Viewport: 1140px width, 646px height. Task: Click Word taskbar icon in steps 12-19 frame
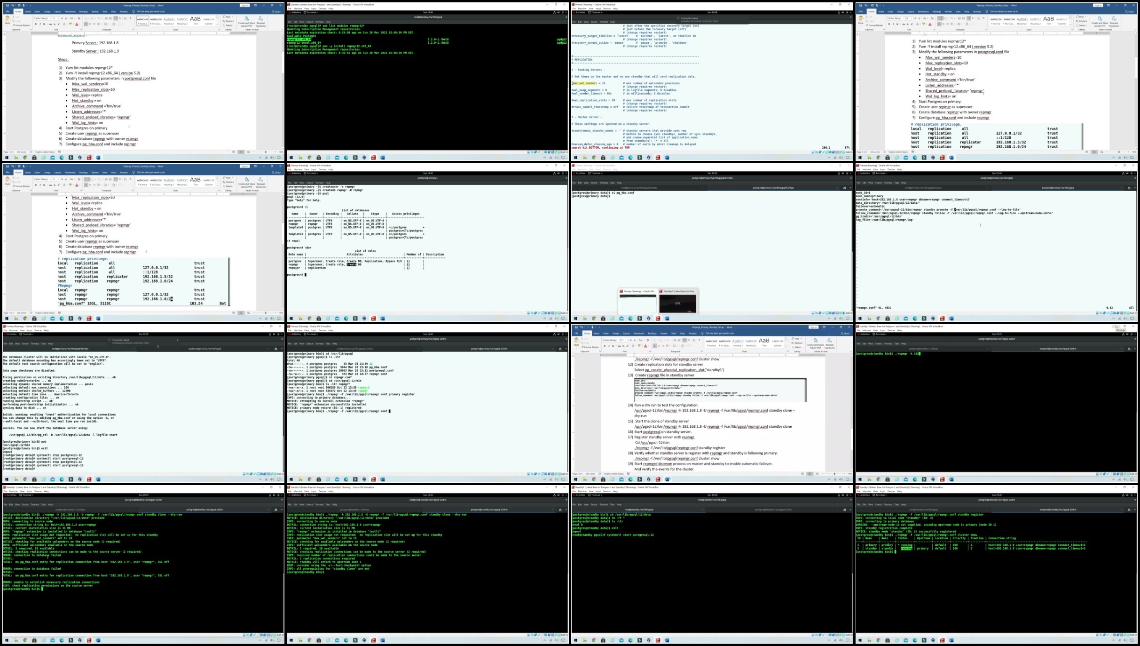(x=667, y=479)
